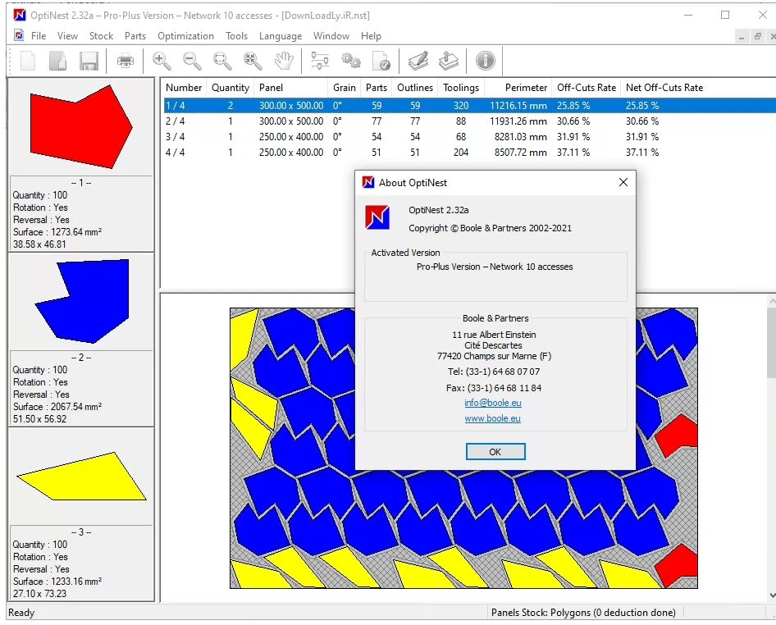The width and height of the screenshot is (776, 625).
Task: Select the blue part 2 thumbnail
Action: [x=81, y=301]
